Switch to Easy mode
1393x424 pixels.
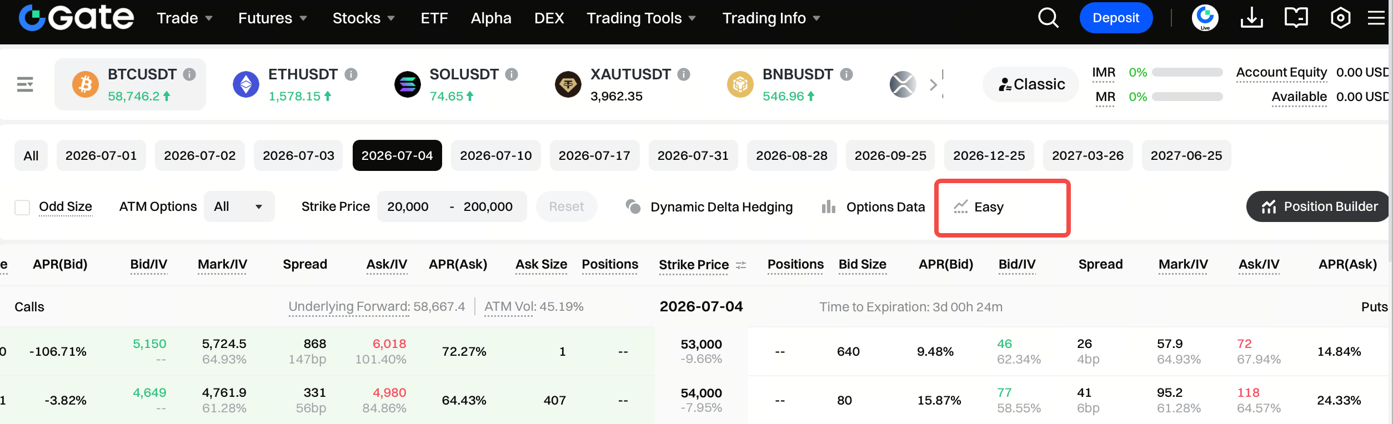979,207
